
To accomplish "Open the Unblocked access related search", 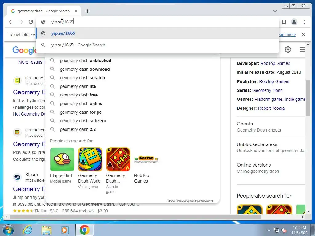I will (271, 147).
